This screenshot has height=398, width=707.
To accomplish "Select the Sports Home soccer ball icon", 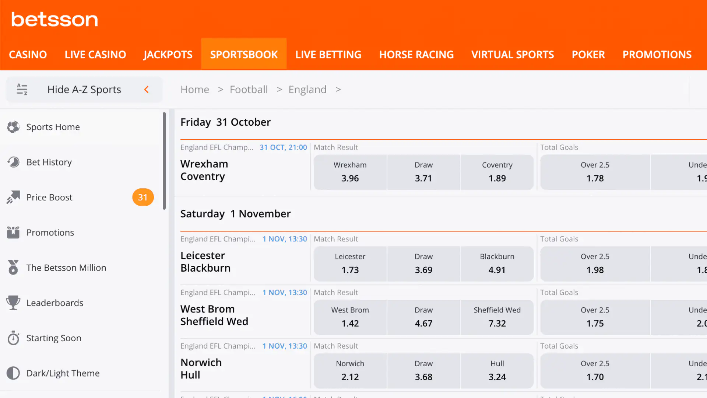I will click(13, 127).
